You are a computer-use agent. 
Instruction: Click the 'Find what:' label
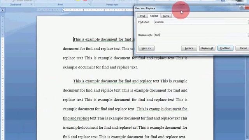point(144,22)
